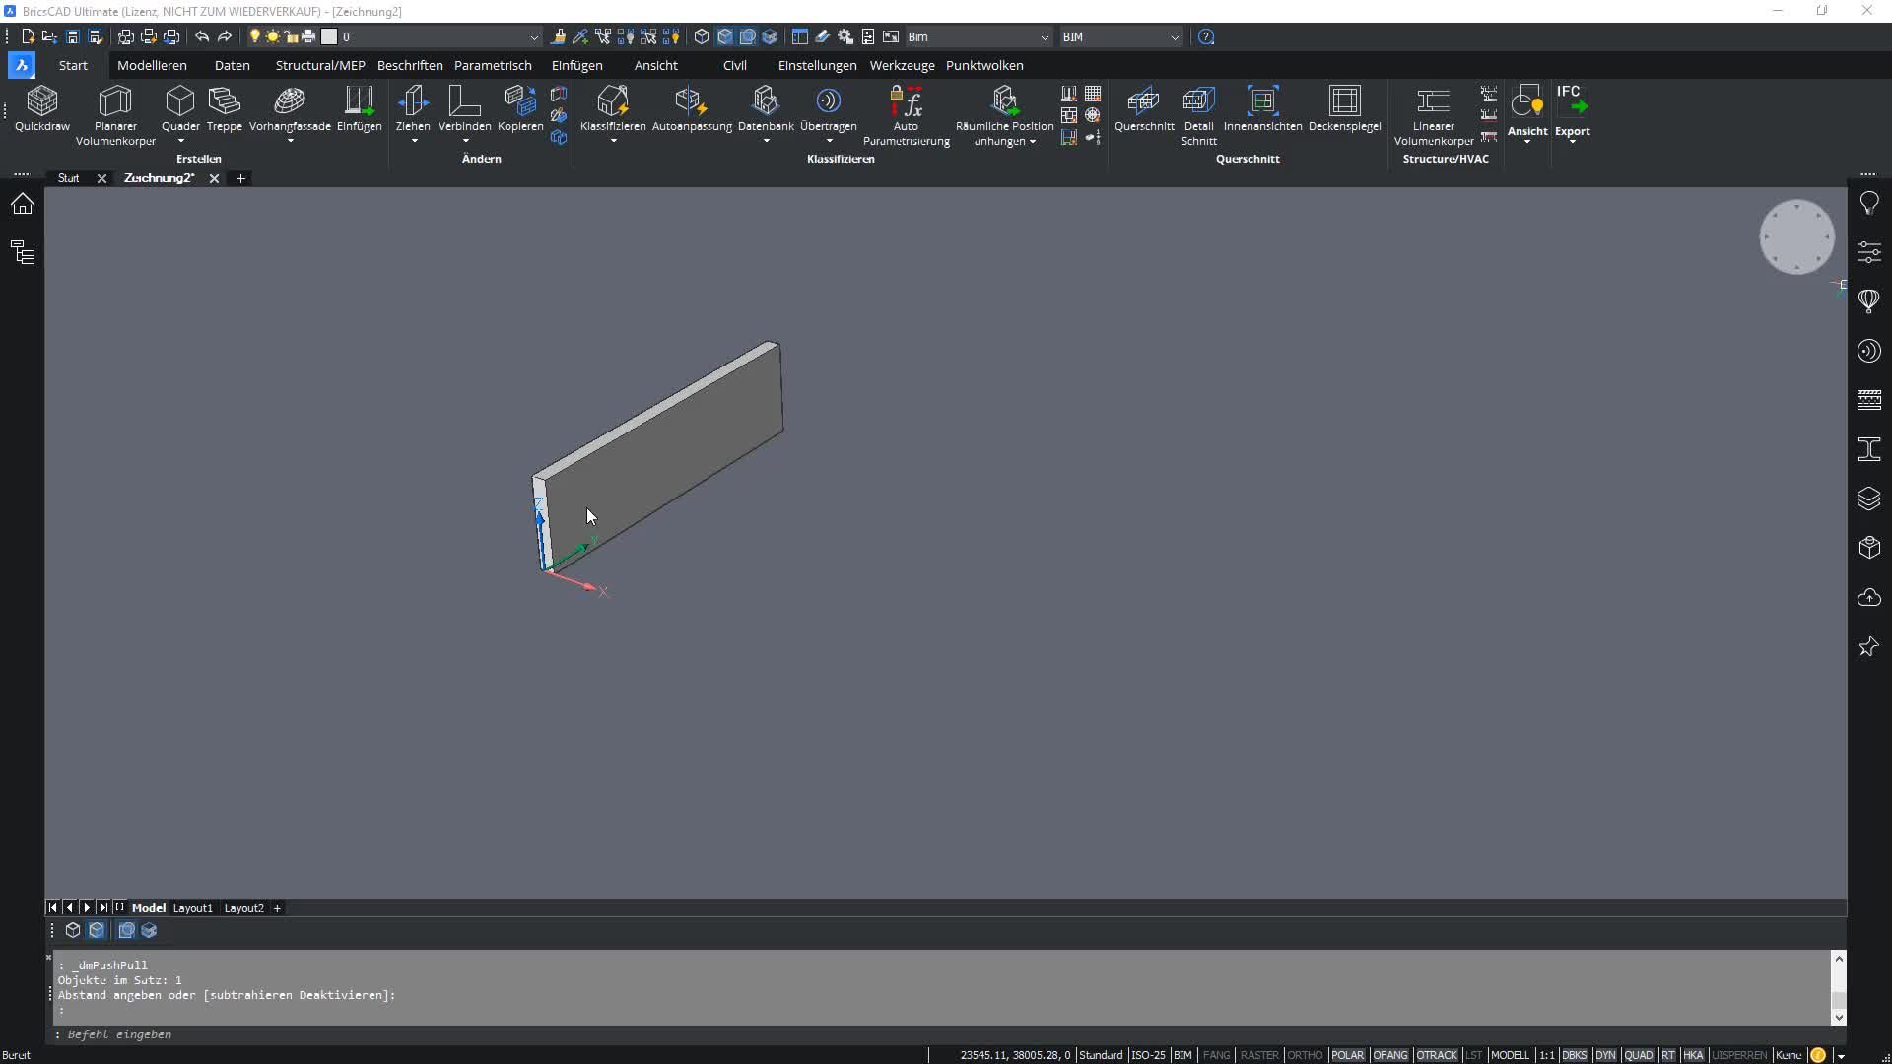
Task: Expand the Datenbank dropdown arrow
Action: [766, 142]
